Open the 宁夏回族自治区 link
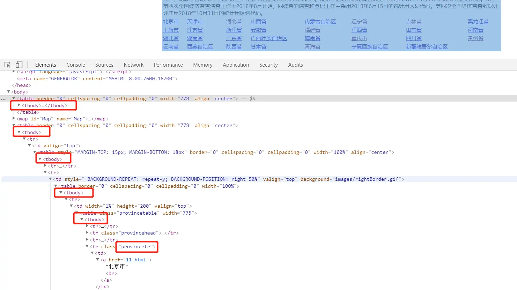 tap(370, 47)
